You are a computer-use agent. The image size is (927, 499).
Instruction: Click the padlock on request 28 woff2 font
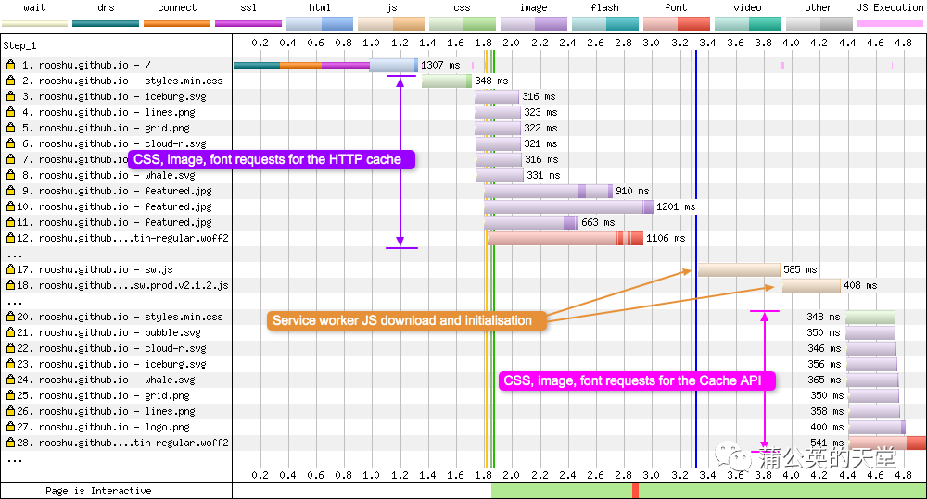point(10,443)
